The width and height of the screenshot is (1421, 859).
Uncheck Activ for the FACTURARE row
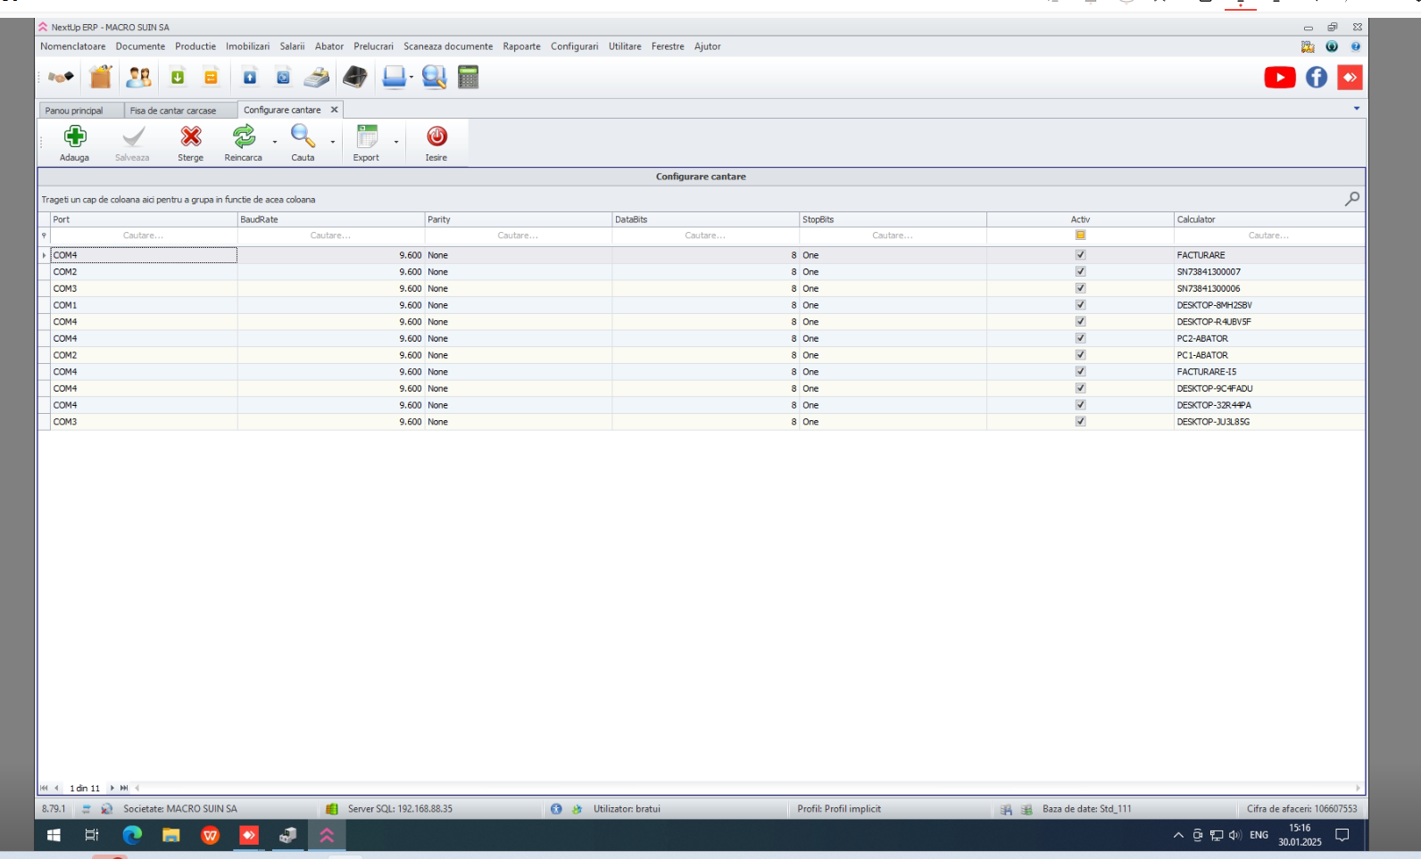[1080, 255]
